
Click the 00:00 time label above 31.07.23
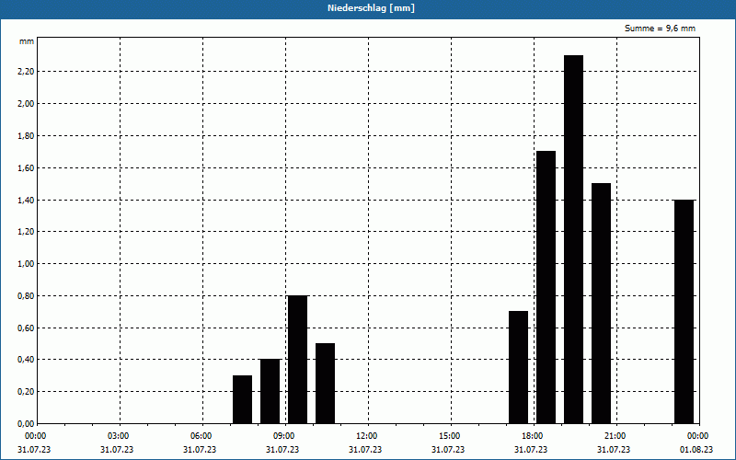(x=35, y=436)
